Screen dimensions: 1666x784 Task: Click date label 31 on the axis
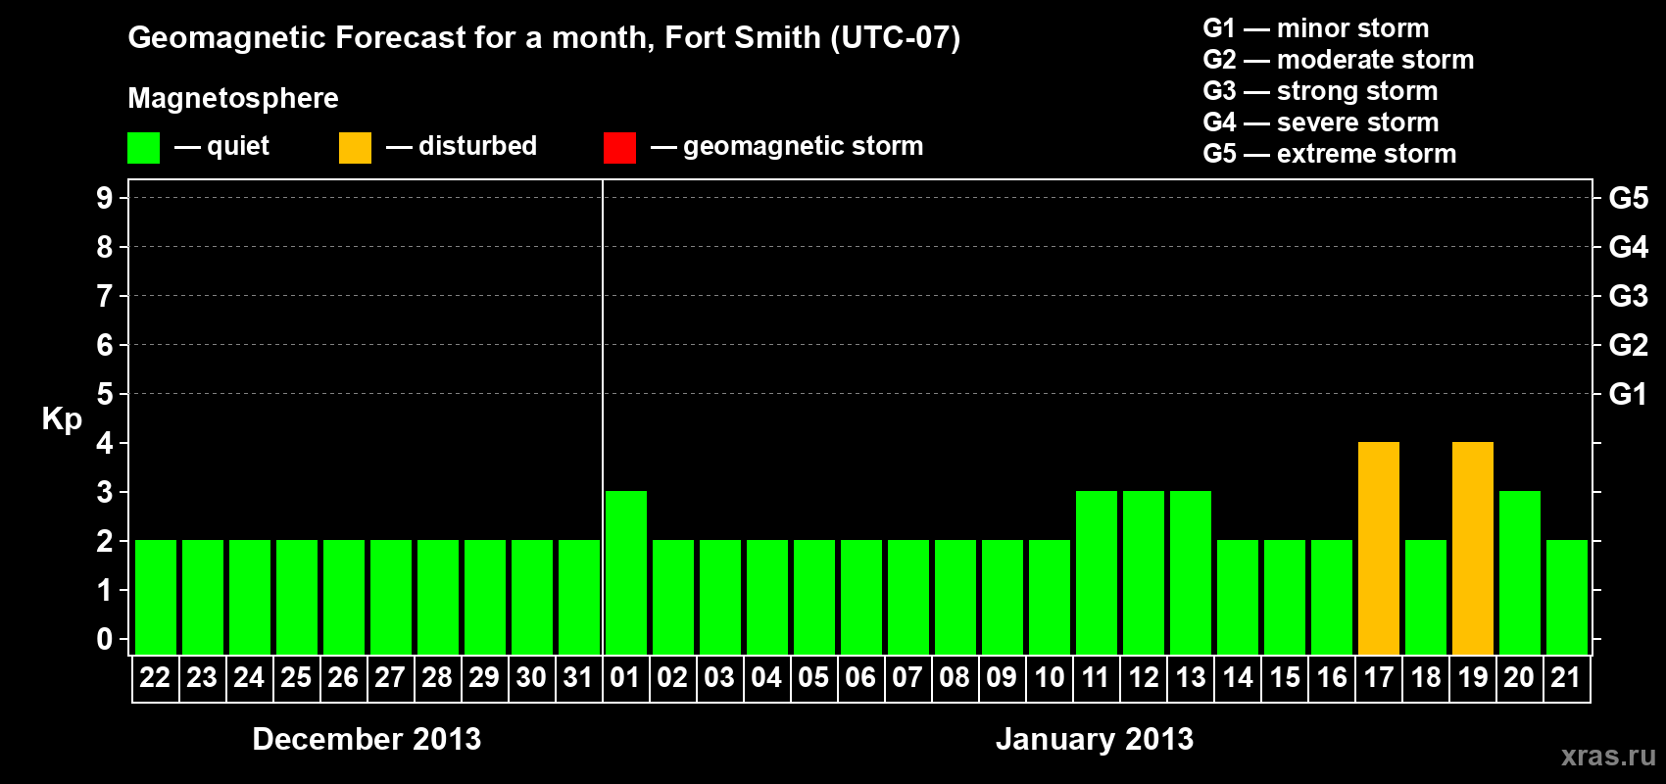click(x=578, y=677)
